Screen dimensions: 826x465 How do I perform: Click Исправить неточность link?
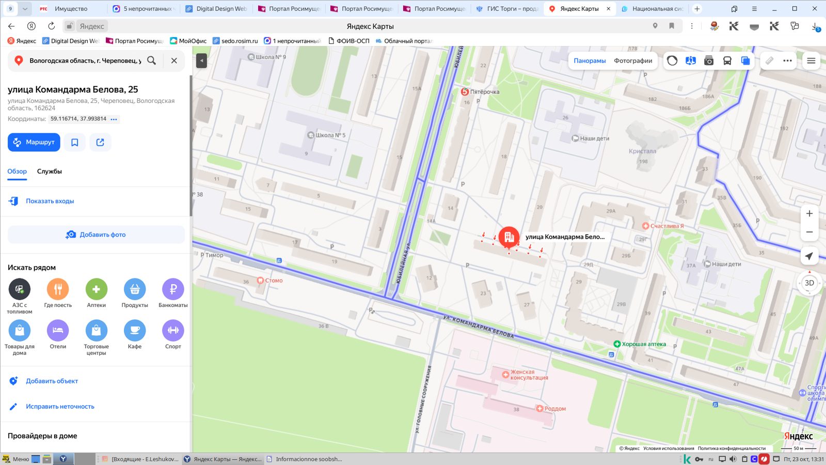click(60, 406)
